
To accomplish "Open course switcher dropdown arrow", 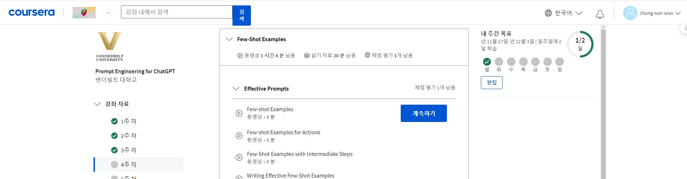I will [109, 13].
